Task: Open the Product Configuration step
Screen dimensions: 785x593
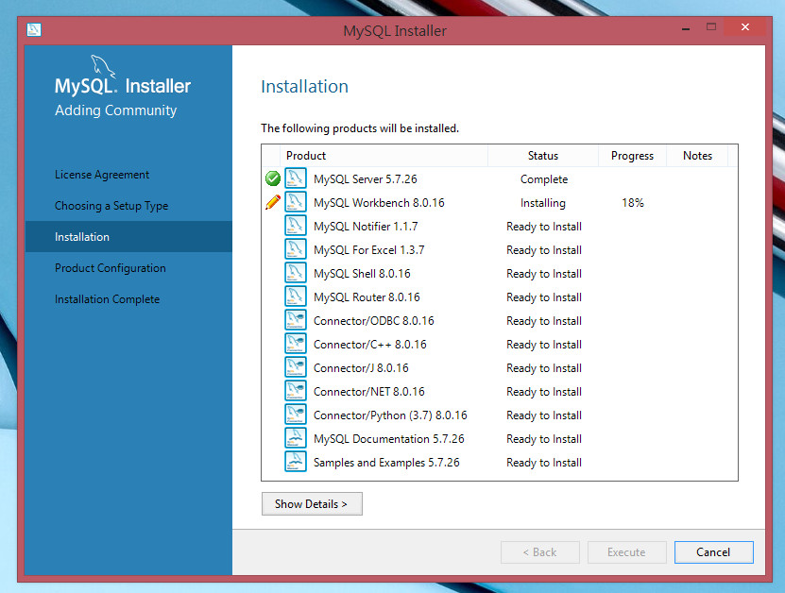Action: click(x=111, y=268)
